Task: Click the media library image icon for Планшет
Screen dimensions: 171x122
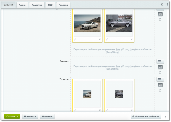Action: tap(160, 67)
